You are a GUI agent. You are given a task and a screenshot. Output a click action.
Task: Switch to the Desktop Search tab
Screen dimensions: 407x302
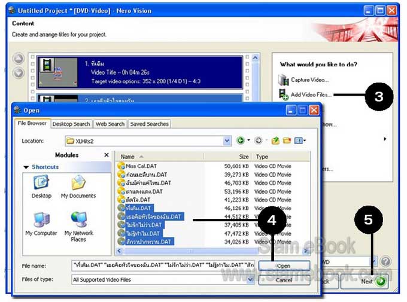coord(71,124)
